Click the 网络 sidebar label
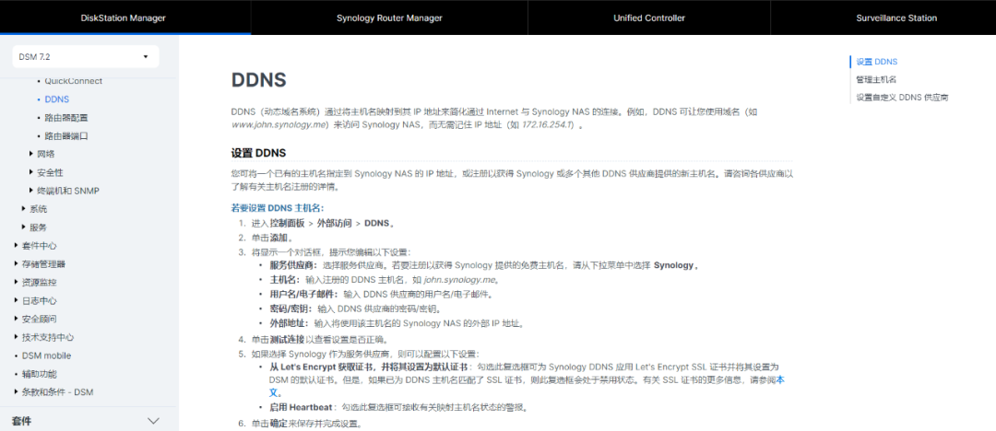Viewport: 996px width, 431px height. pos(46,154)
